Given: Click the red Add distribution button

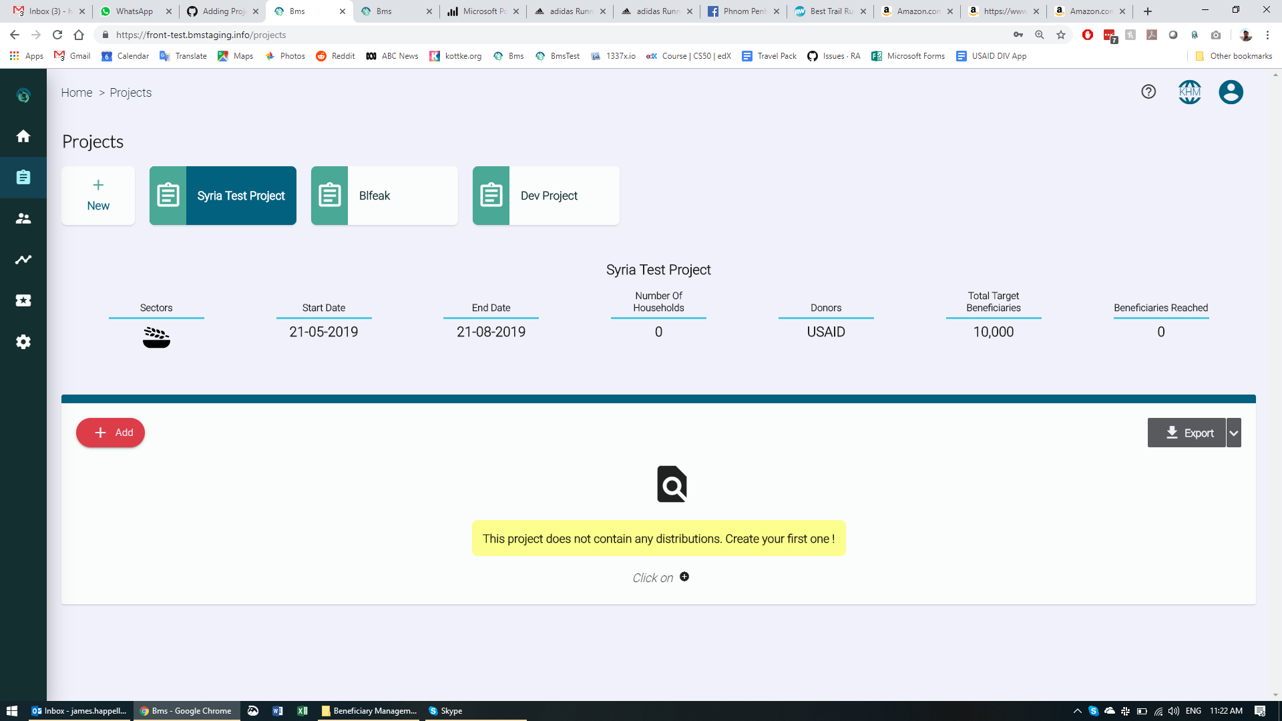Looking at the screenshot, I should pos(111,433).
